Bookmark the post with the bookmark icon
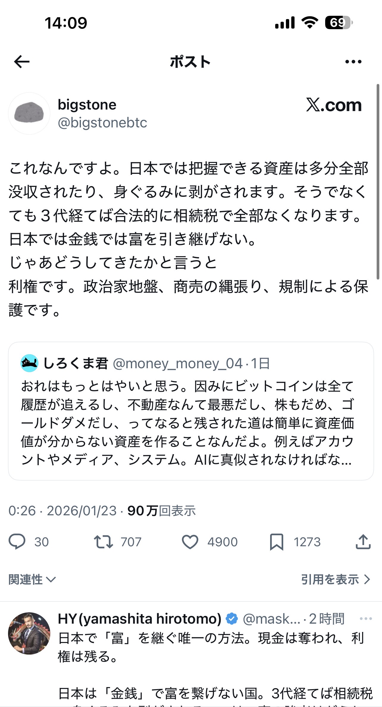 tap(276, 541)
